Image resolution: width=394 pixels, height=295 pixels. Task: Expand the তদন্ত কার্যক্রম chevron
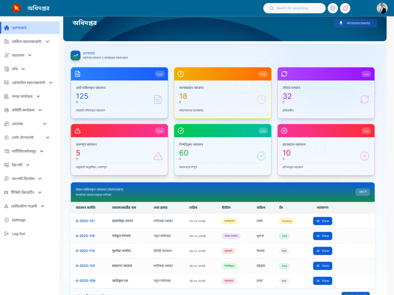38,96
